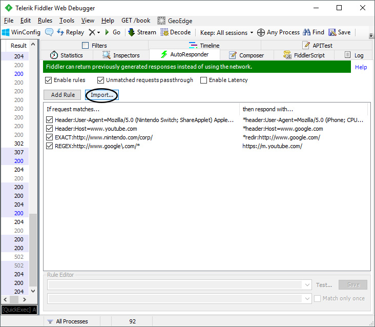Sort by the Result column header
The image size is (375, 327).
click(x=18, y=46)
